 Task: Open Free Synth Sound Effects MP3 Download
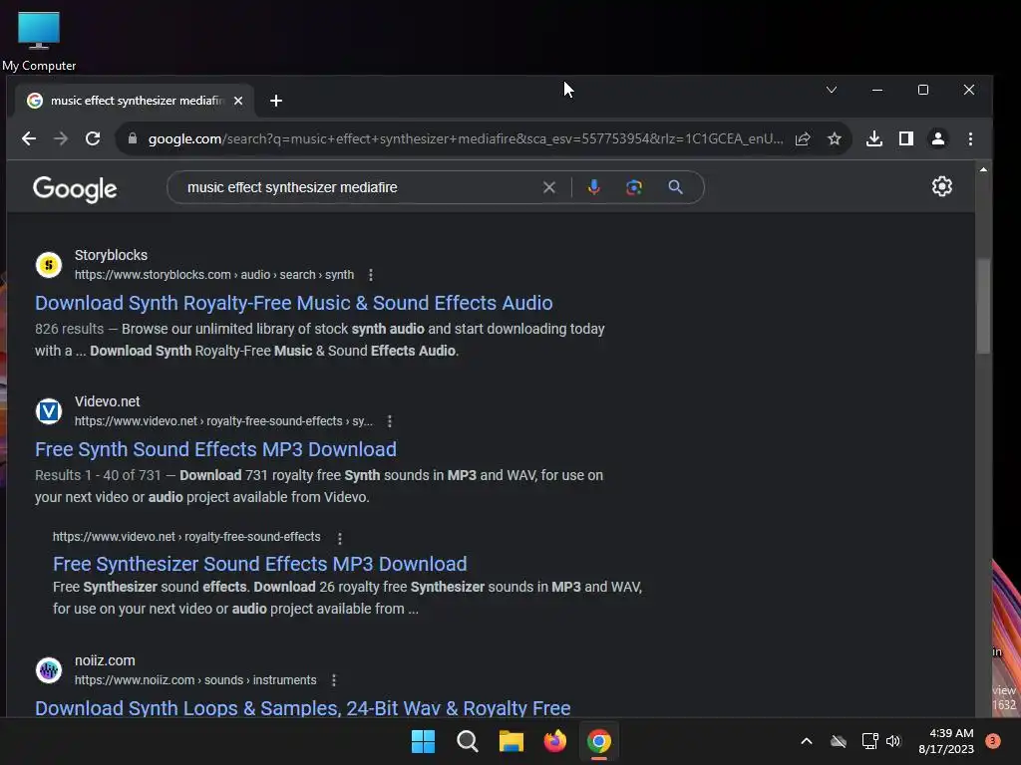(x=215, y=449)
